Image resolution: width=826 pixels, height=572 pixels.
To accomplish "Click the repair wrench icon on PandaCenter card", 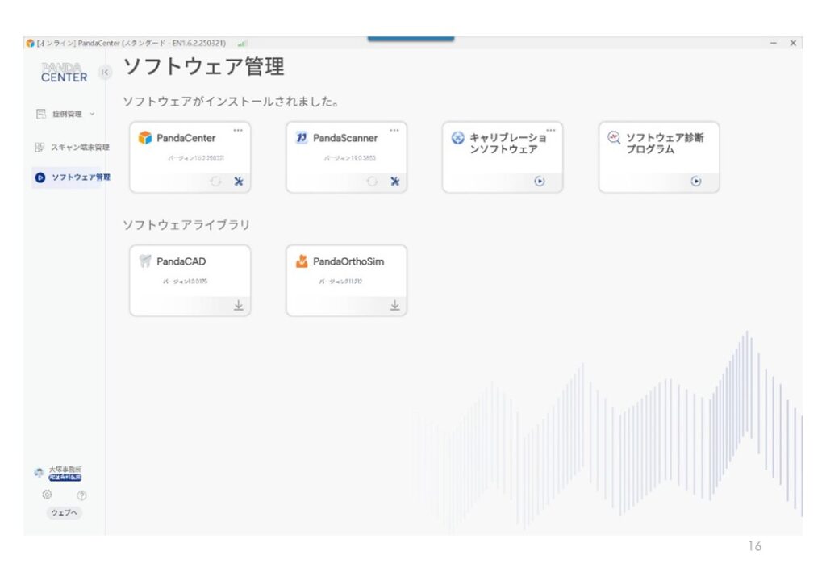I will tap(238, 182).
